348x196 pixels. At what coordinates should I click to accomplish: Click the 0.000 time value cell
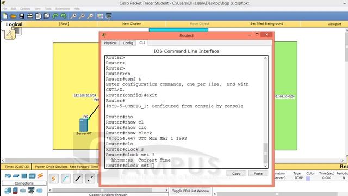(326, 178)
